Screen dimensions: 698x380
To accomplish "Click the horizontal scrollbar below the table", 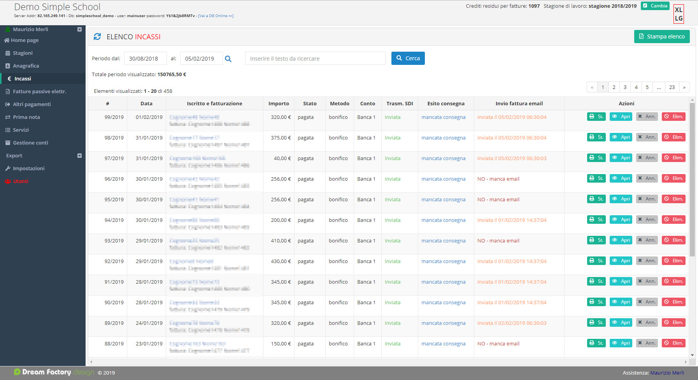I will (388, 362).
